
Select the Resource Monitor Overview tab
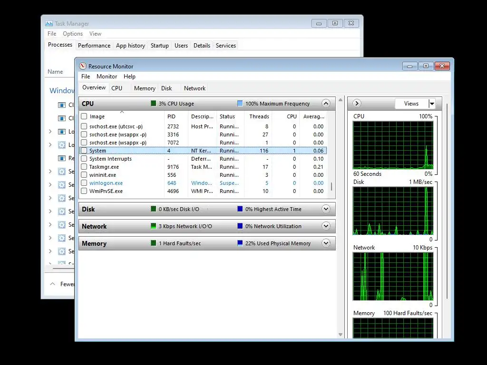[x=94, y=87]
